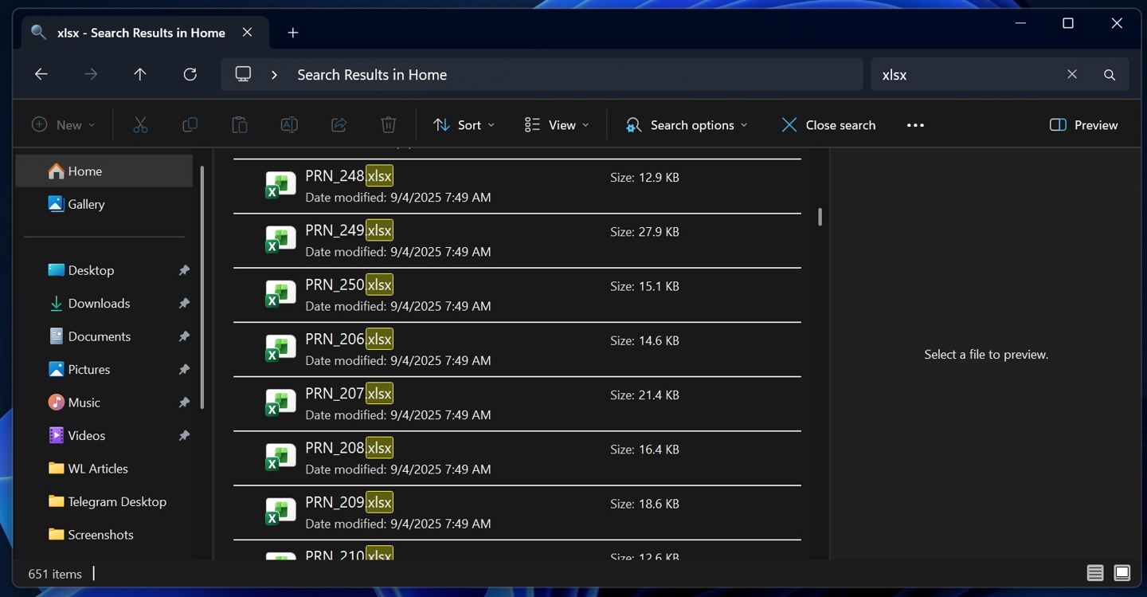Expand Search options
Screen dimensions: 1147x597
tap(685, 124)
